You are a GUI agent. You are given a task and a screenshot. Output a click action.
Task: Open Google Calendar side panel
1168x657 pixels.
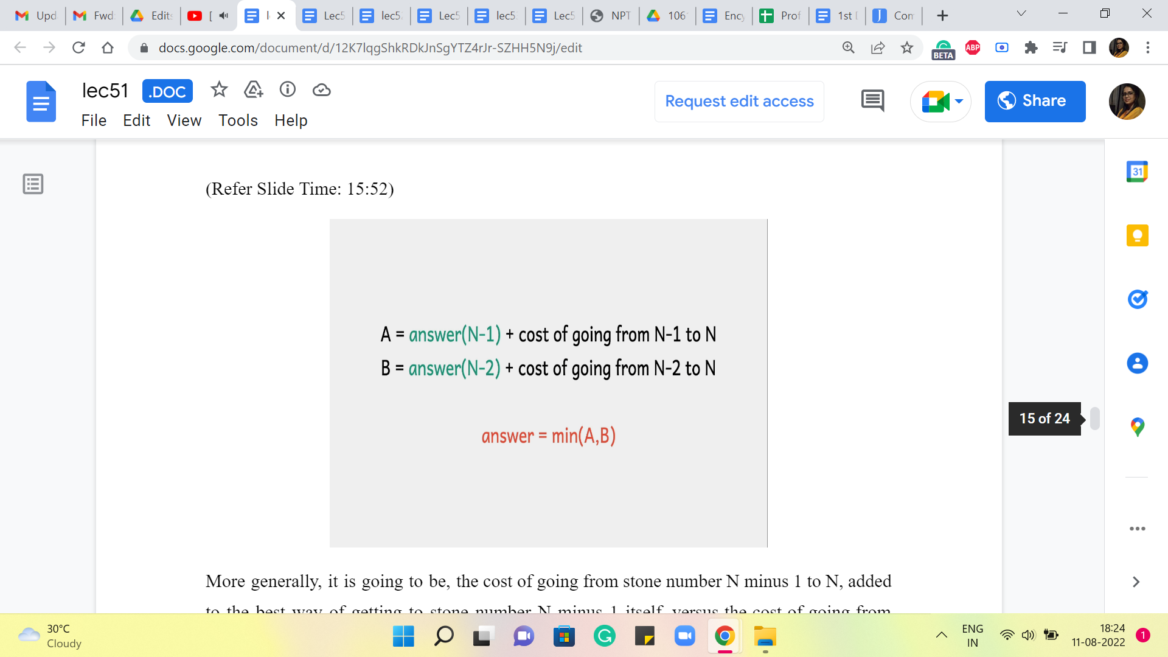click(1136, 172)
